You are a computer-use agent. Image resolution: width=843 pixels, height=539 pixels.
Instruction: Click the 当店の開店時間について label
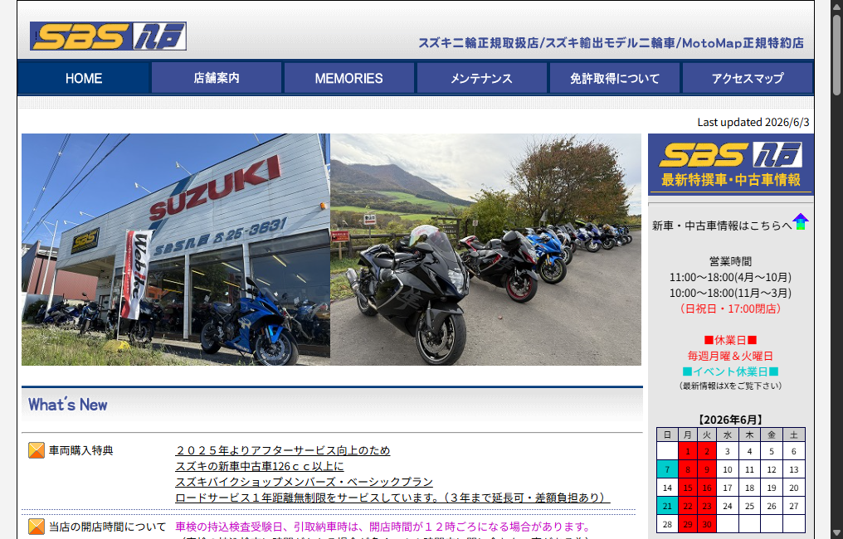pyautogui.click(x=108, y=527)
